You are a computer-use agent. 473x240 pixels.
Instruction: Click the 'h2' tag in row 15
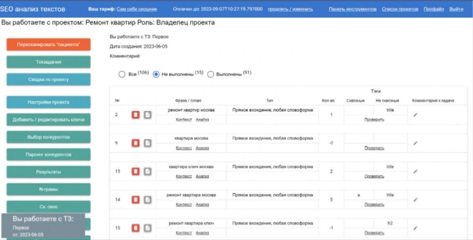(390, 223)
